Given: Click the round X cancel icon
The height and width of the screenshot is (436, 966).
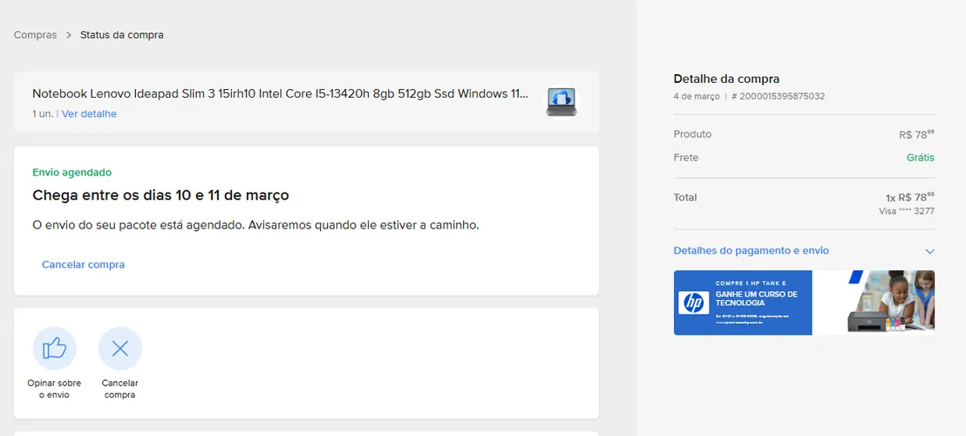Looking at the screenshot, I should coord(120,349).
